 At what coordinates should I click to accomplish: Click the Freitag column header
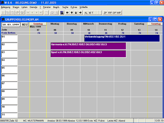click(122, 24)
